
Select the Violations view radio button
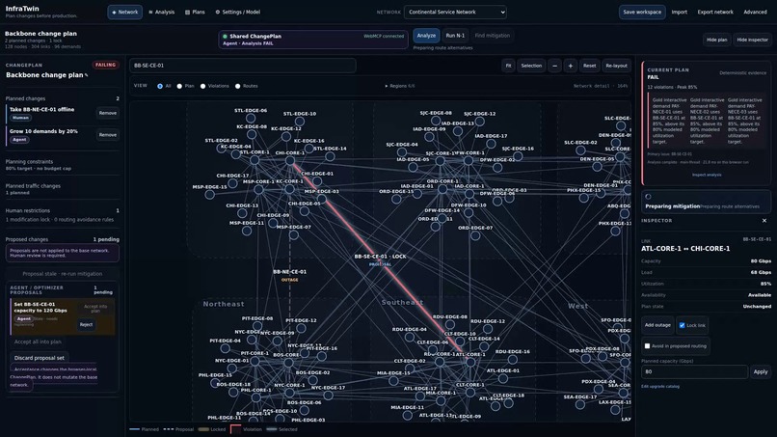tap(202, 86)
